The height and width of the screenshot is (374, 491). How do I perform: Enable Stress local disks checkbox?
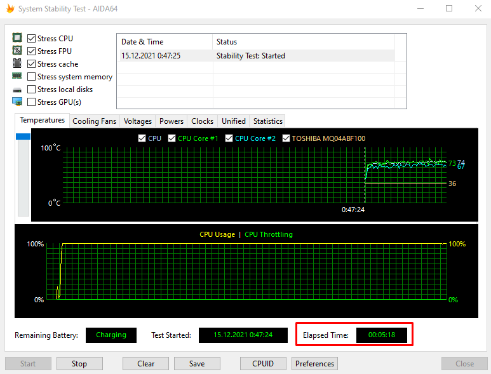31,89
